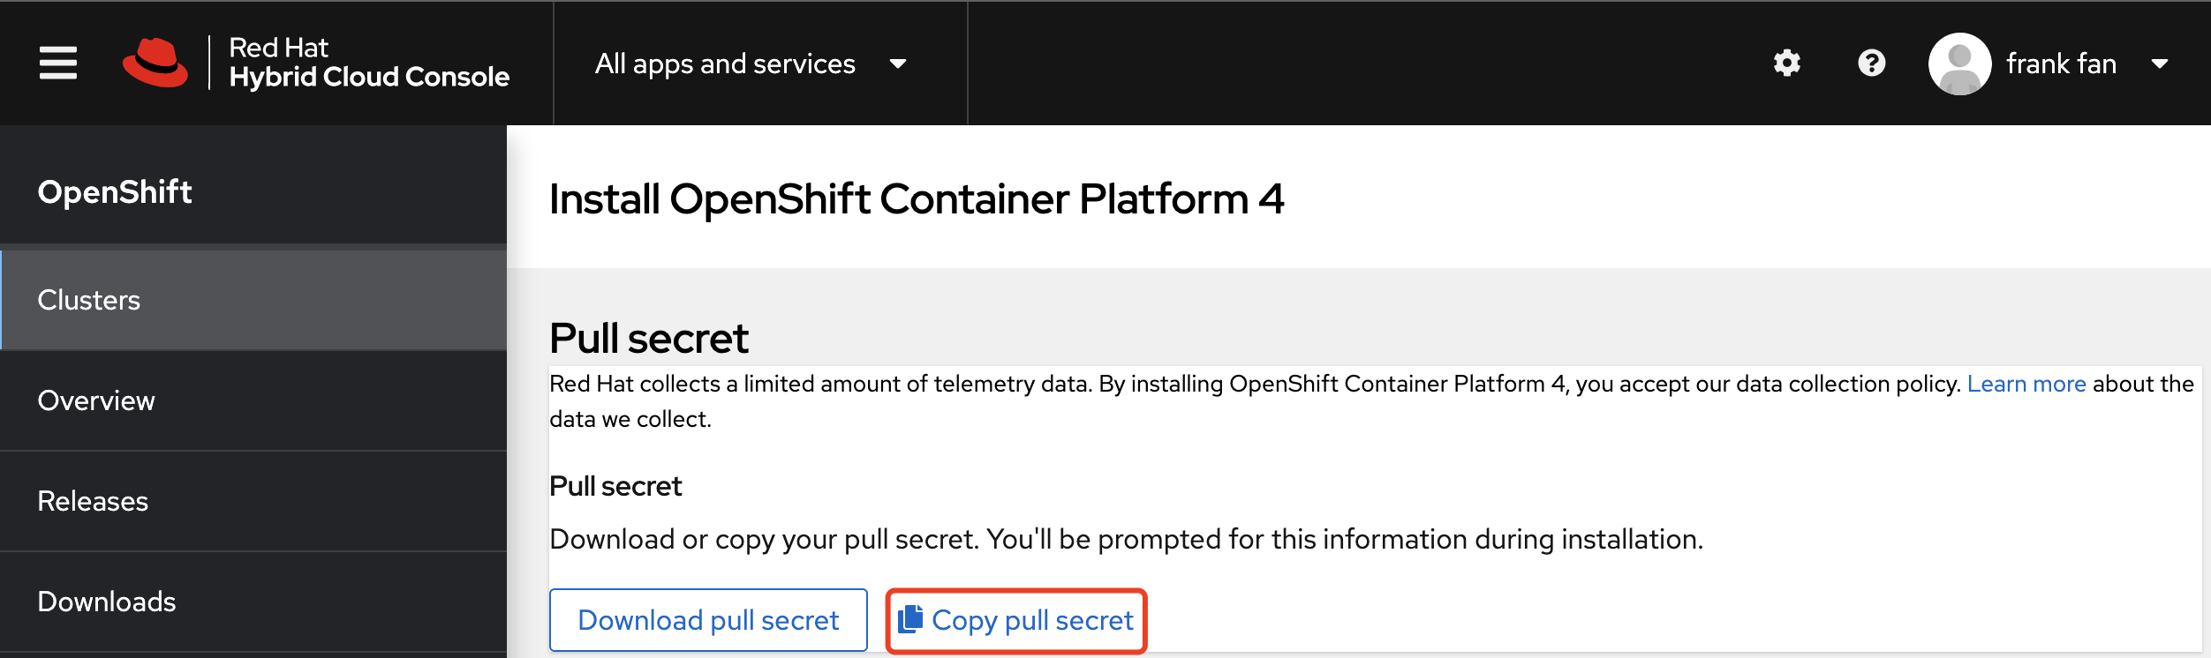Click OpenShift at the top of the sidebar
Image resolution: width=2211 pixels, height=658 pixels.
coord(115,191)
